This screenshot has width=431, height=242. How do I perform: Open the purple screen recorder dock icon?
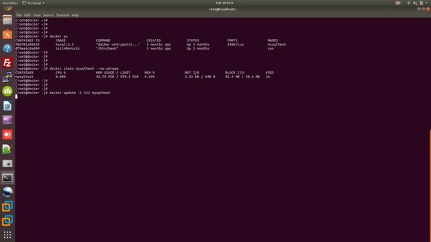click(x=7, y=120)
